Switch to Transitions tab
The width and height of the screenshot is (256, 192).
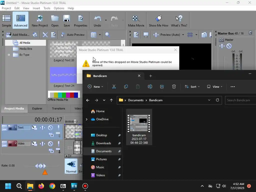(x=58, y=108)
